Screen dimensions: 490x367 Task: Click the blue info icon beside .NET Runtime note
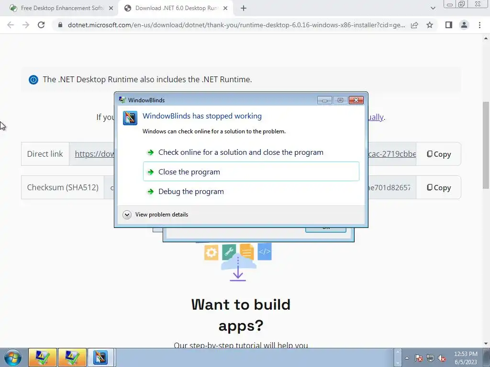point(33,80)
